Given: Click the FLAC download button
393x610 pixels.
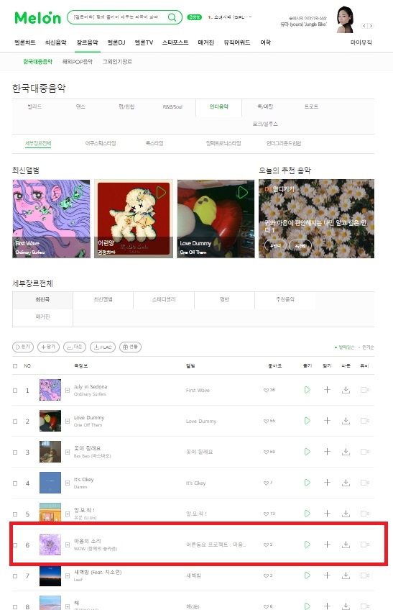Looking at the screenshot, I should pos(103,347).
